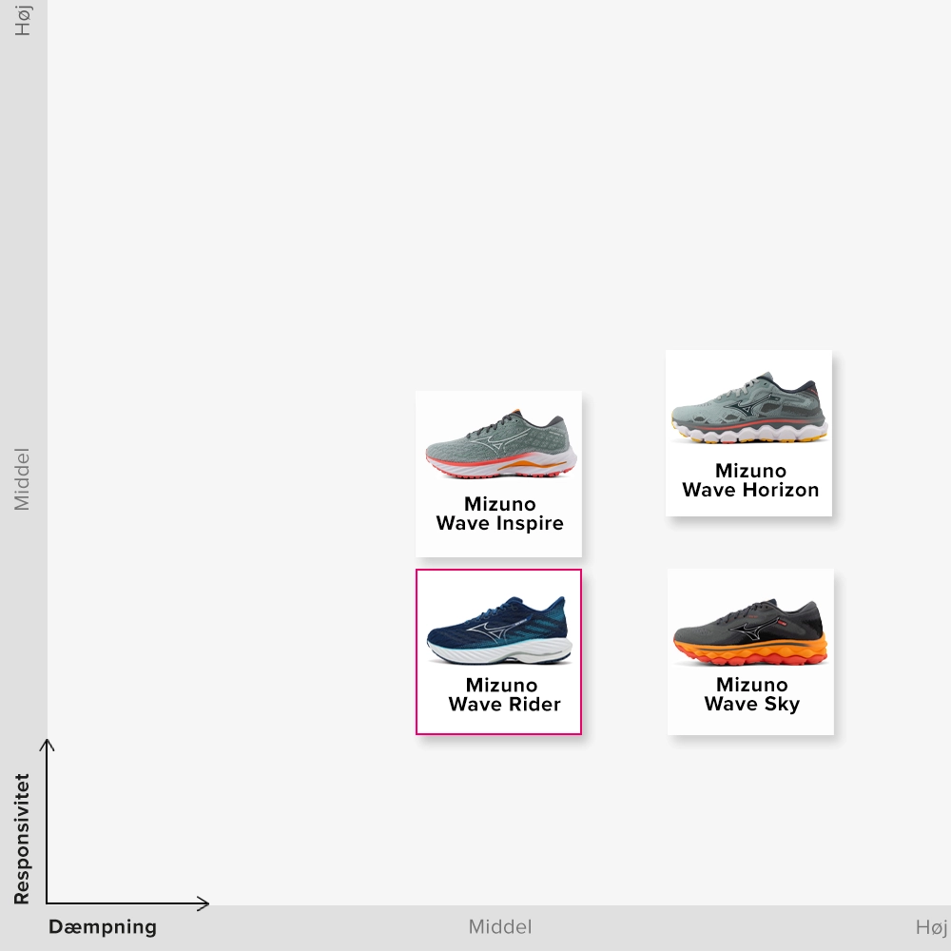Select the bold "Responsivitet" axis label
951x951 pixels.
click(x=22, y=838)
